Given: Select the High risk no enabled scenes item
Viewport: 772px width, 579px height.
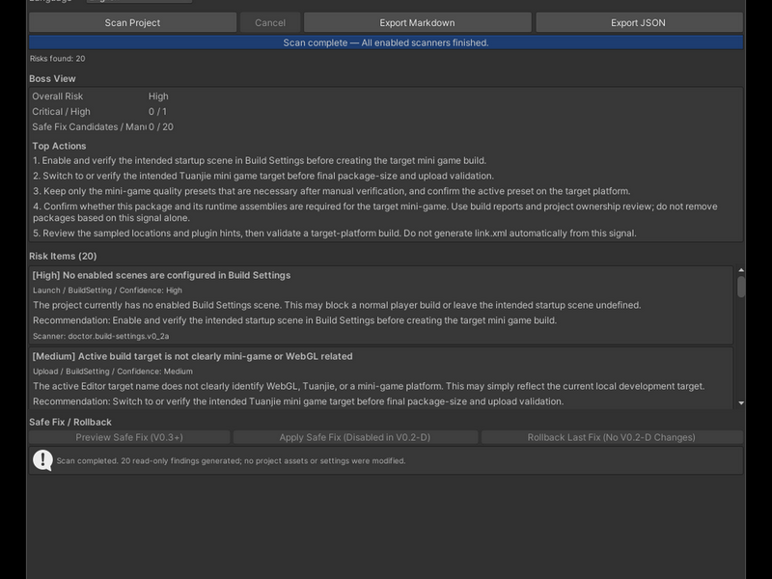Looking at the screenshot, I should tap(381, 305).
